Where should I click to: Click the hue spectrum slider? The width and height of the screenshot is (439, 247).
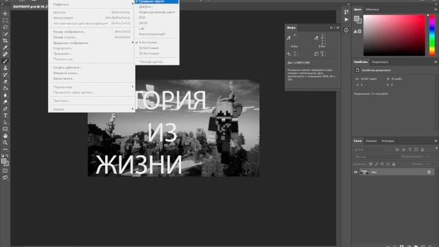tap(432, 35)
